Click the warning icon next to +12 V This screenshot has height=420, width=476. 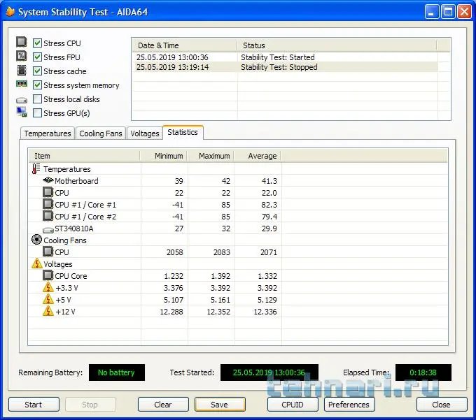pos(48,312)
